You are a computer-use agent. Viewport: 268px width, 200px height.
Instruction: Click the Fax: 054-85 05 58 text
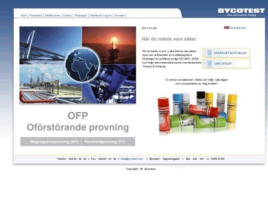tap(104, 159)
